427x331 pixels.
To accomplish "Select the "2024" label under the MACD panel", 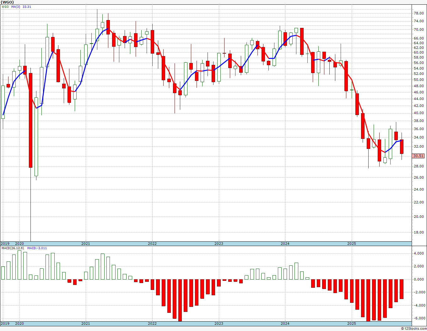I will [285, 323].
